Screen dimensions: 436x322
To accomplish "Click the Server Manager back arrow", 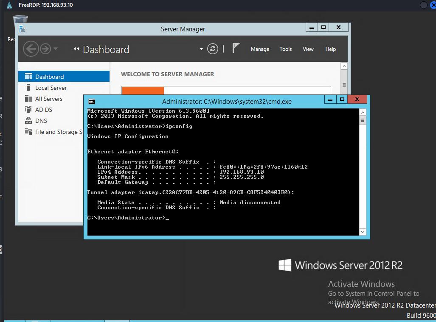I will [31, 49].
